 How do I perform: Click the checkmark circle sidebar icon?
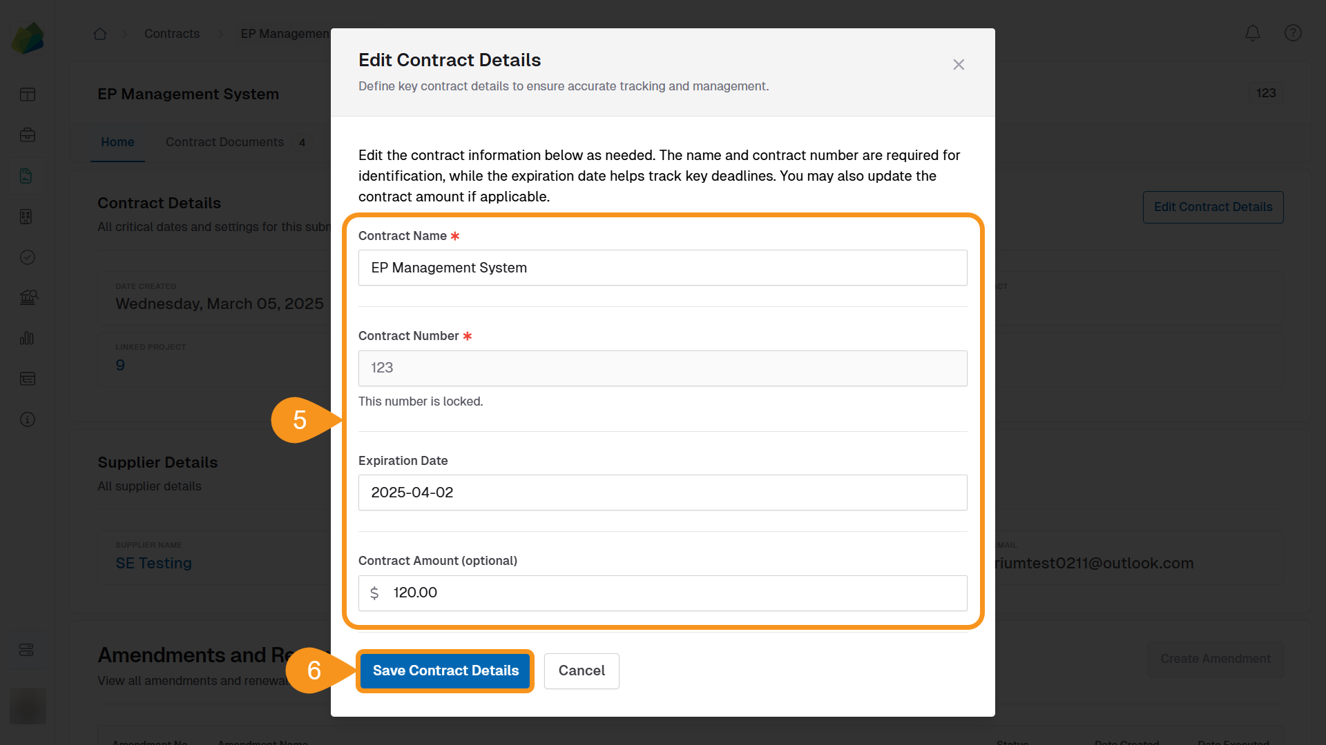click(x=28, y=257)
